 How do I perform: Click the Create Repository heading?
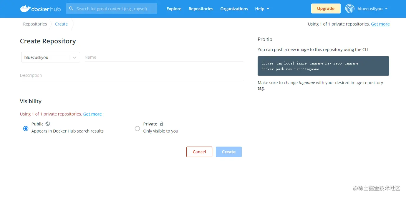coord(48,41)
